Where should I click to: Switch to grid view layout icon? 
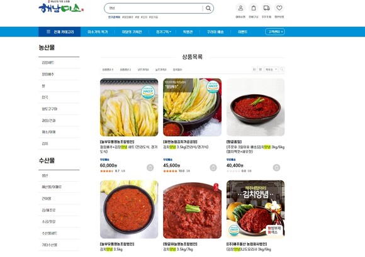click(261, 69)
